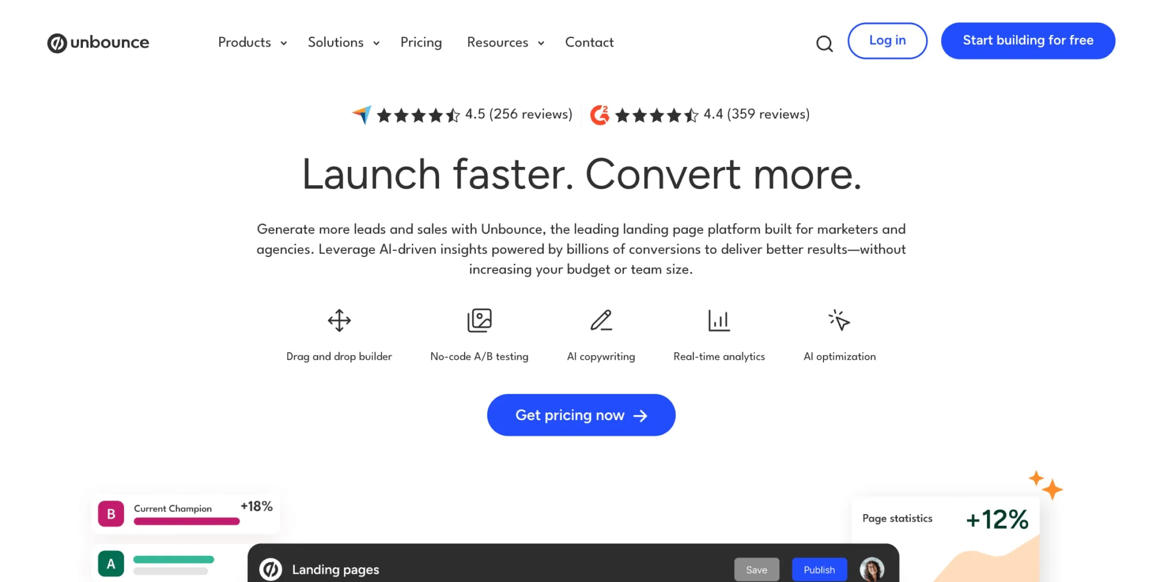Click the G2 review logo
This screenshot has height=582, width=1164.
pyautogui.click(x=599, y=114)
